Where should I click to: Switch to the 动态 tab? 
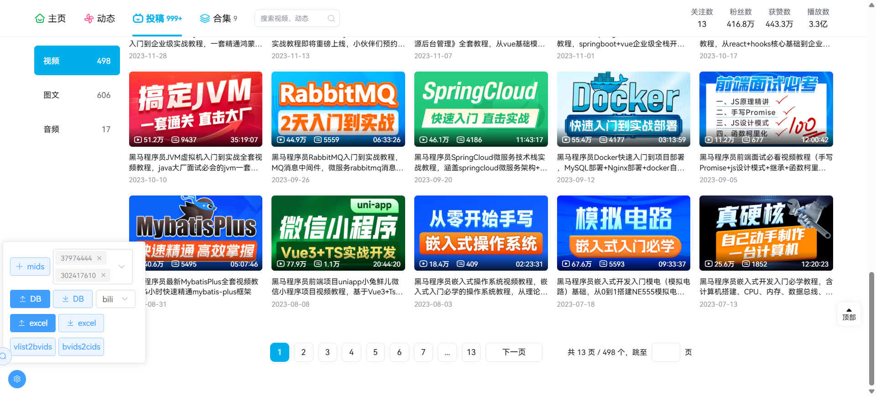coord(99,18)
